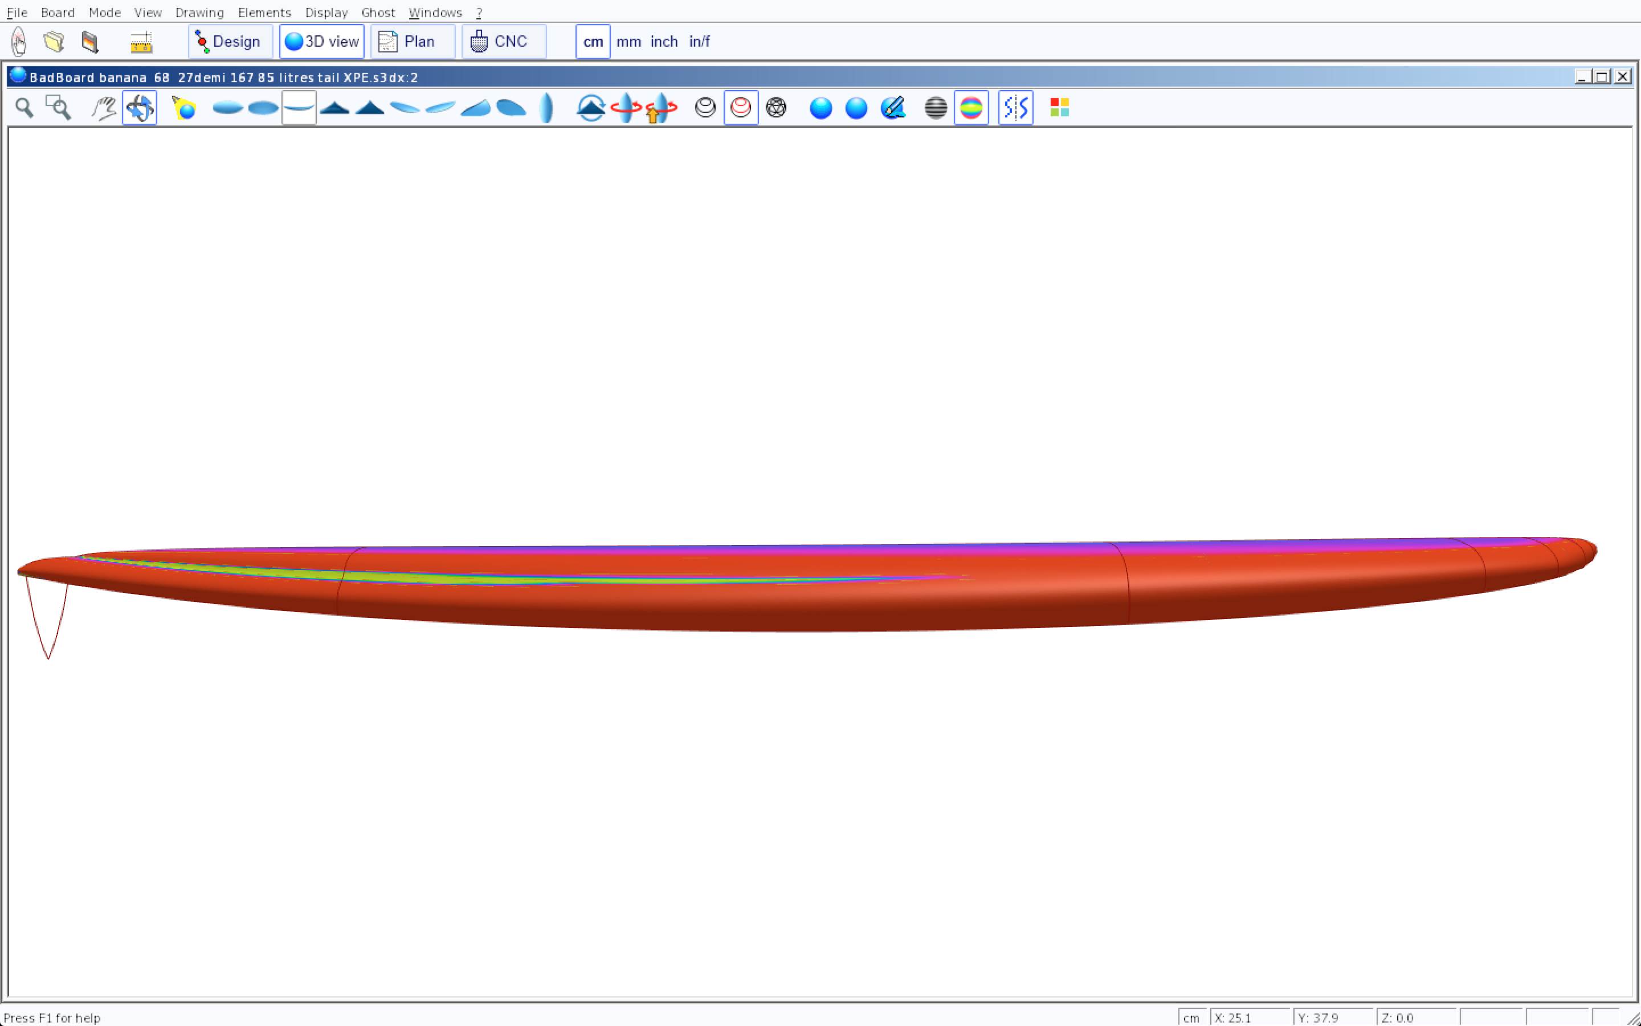Screen dimensions: 1641x1026
Task: Click the light source spotlight icon
Action: coord(184,108)
